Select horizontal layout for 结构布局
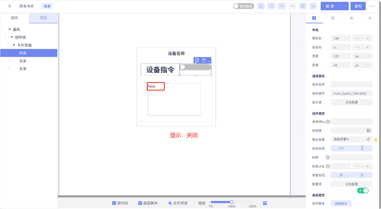 pos(341,148)
